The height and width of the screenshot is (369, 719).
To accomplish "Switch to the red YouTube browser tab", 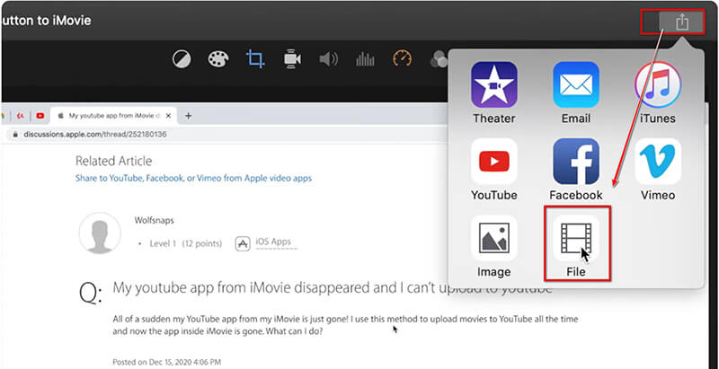I will point(40,116).
